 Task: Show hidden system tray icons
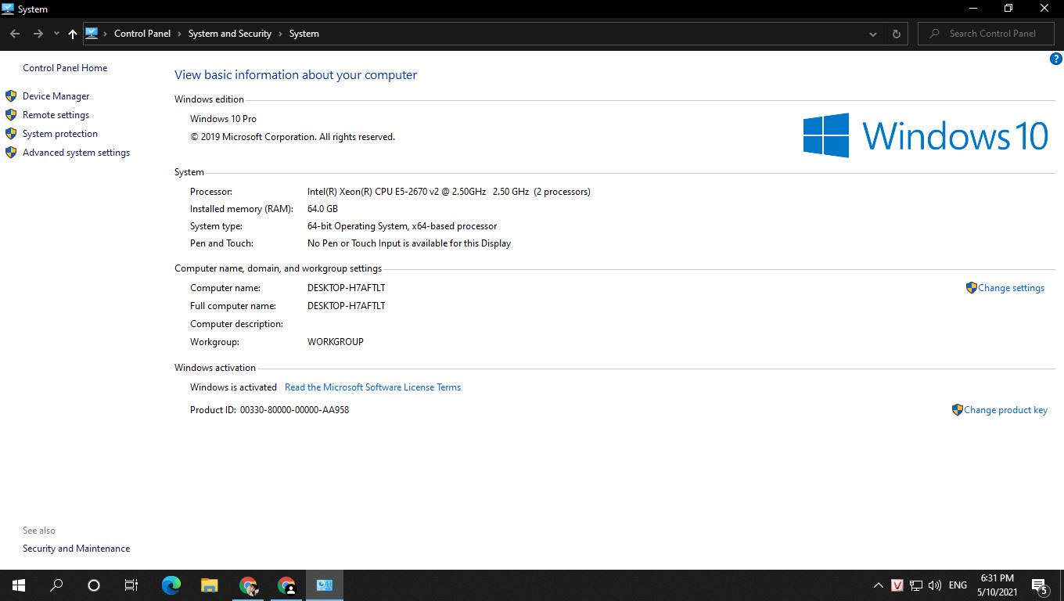coord(878,585)
